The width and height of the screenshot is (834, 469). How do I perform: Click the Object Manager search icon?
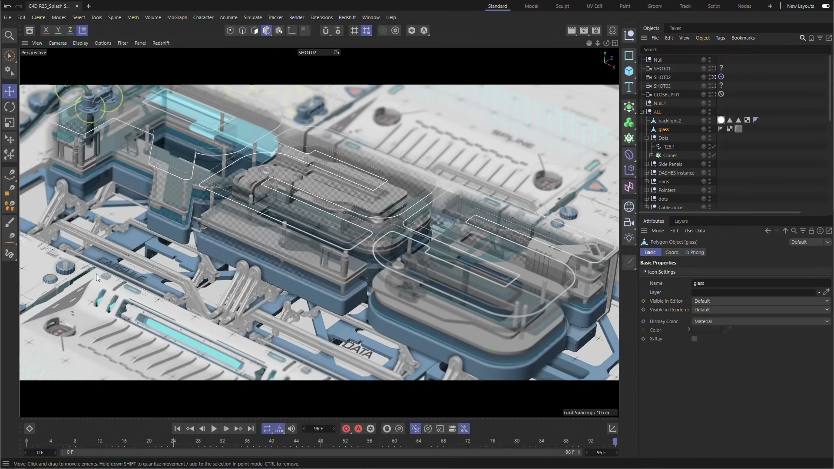(802, 38)
